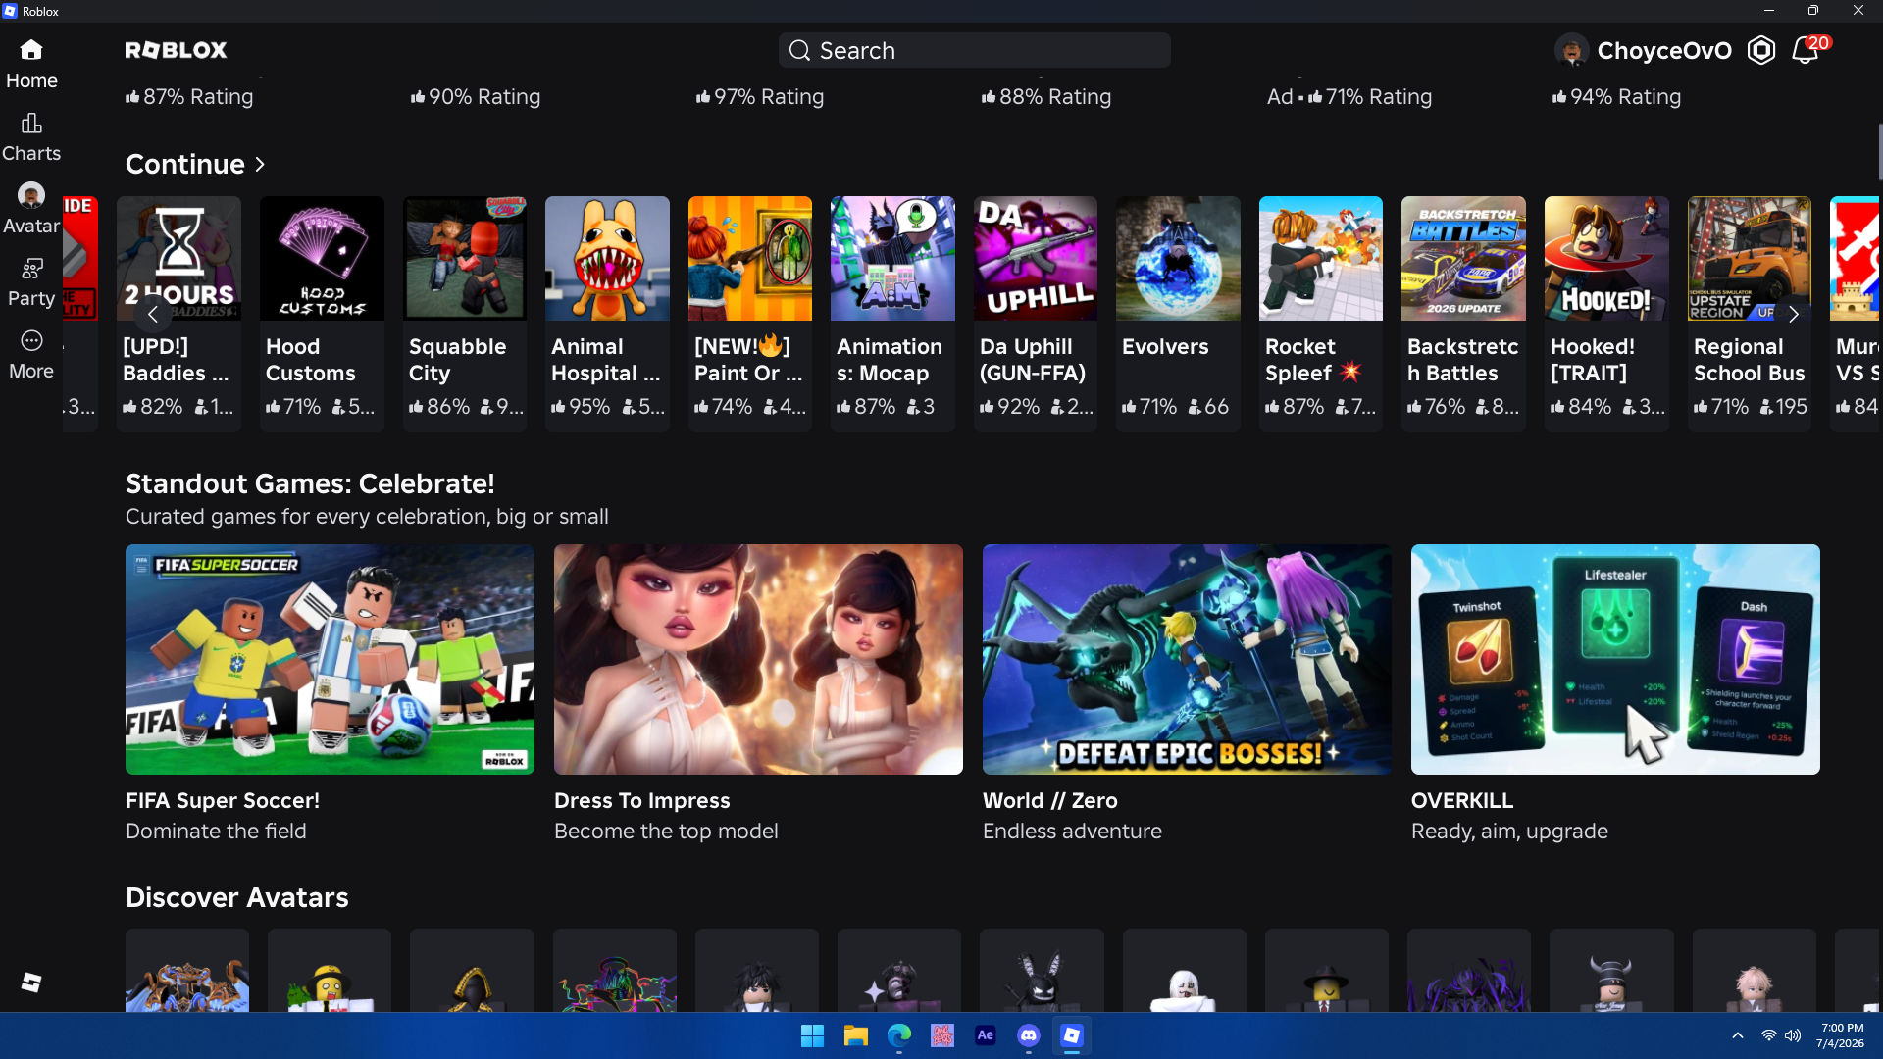Click the Roblox Studio icon in sidebar bottom
The height and width of the screenshot is (1059, 1883).
tap(31, 982)
